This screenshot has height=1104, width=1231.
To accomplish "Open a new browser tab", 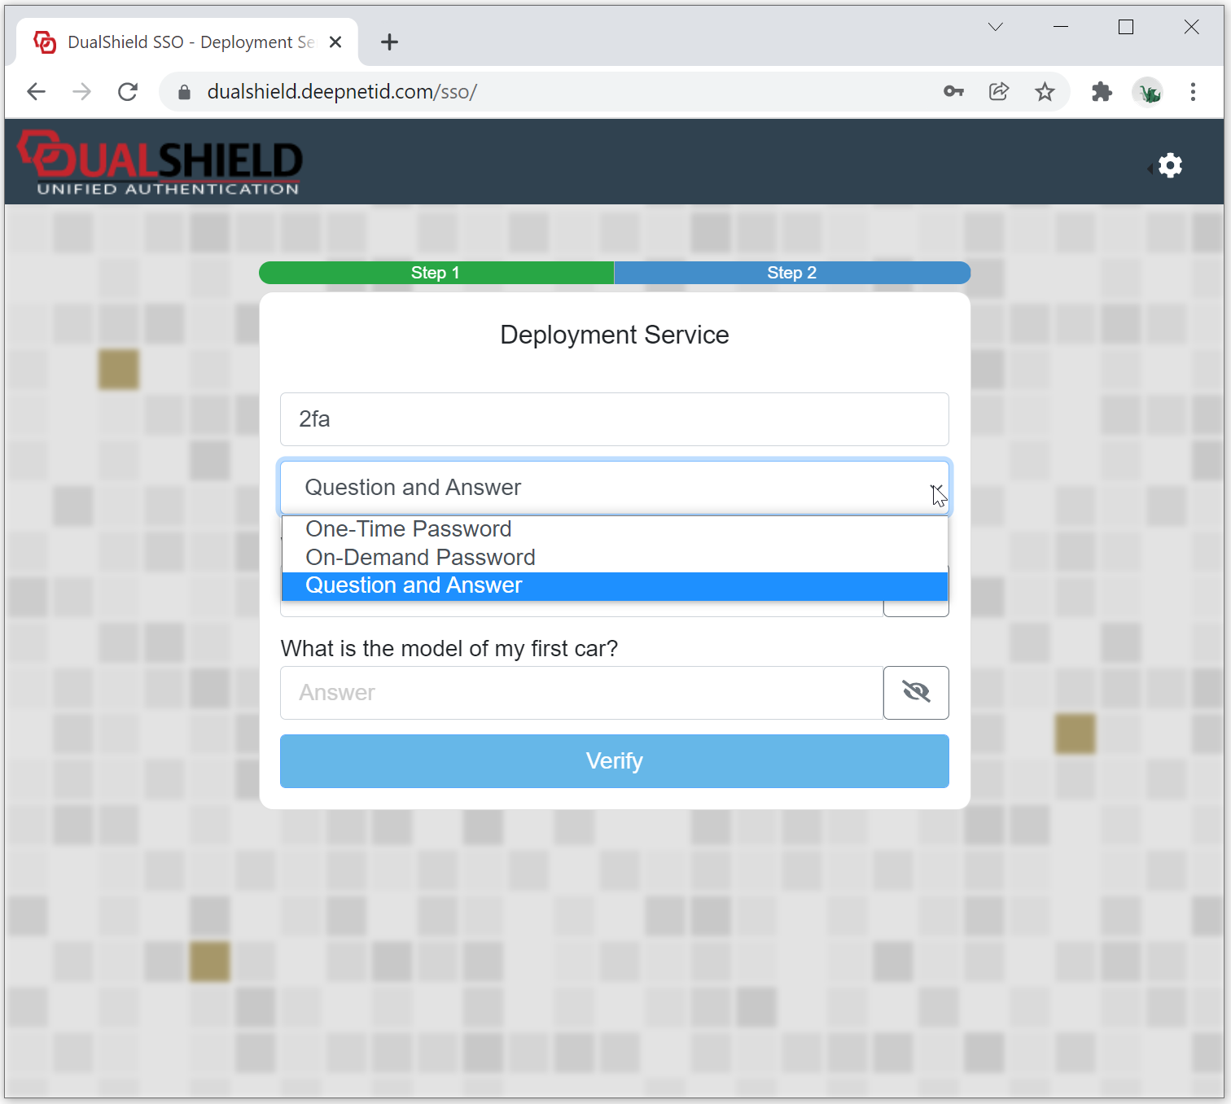I will [x=389, y=42].
